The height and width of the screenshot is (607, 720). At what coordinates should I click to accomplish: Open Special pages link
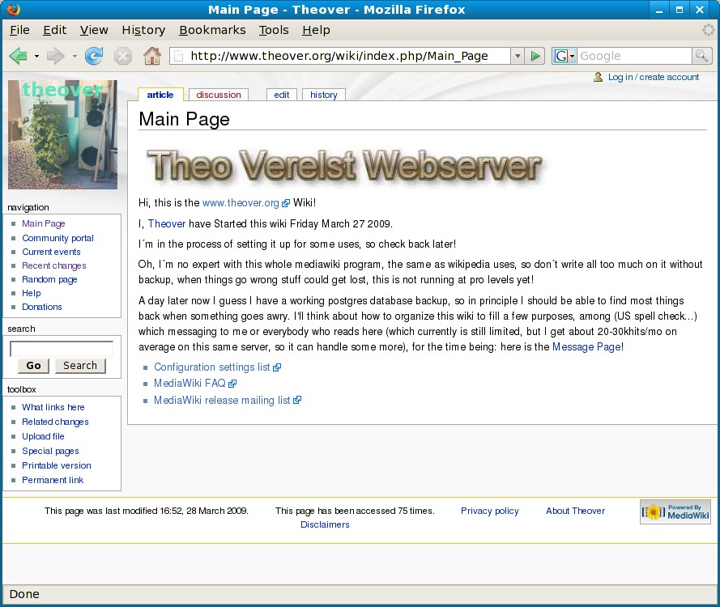[x=50, y=451]
